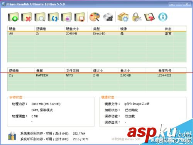Click the 状态 column header

coord(168,29)
